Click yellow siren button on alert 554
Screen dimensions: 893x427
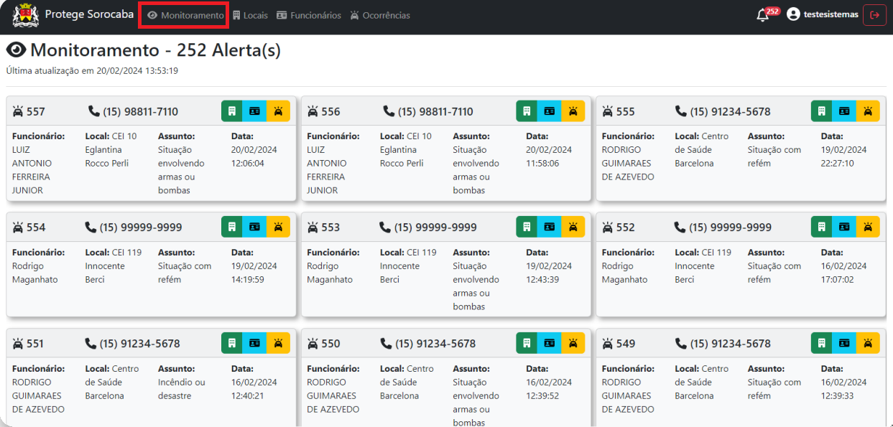click(278, 227)
